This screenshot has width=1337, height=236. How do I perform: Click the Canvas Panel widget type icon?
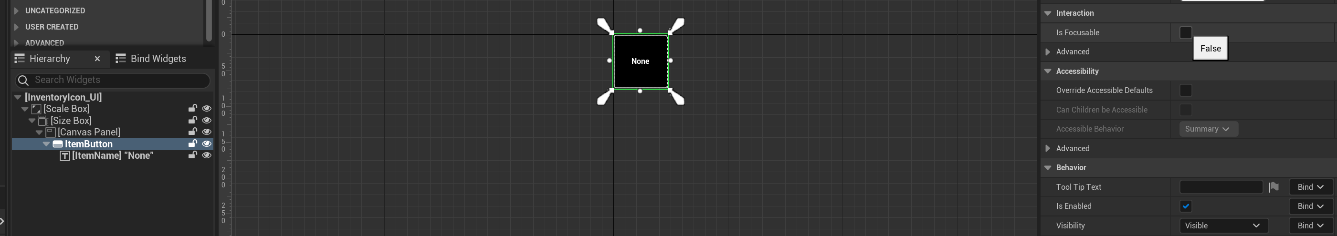(50, 132)
